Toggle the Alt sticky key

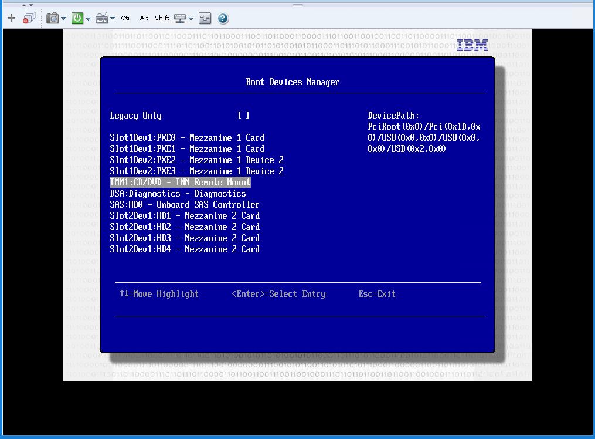[x=144, y=18]
